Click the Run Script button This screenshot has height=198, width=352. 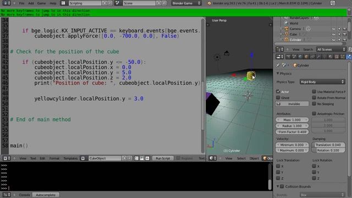point(163,158)
